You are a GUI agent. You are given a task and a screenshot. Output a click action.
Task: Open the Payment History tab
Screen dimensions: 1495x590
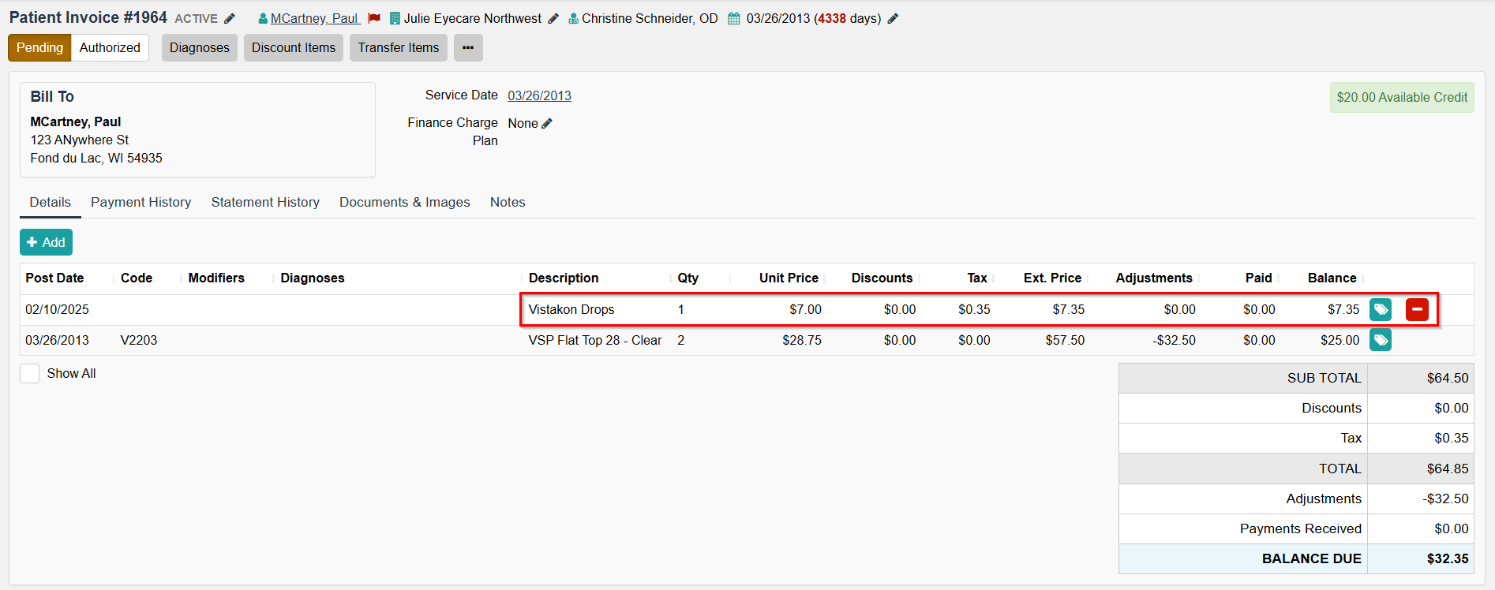pyautogui.click(x=141, y=202)
